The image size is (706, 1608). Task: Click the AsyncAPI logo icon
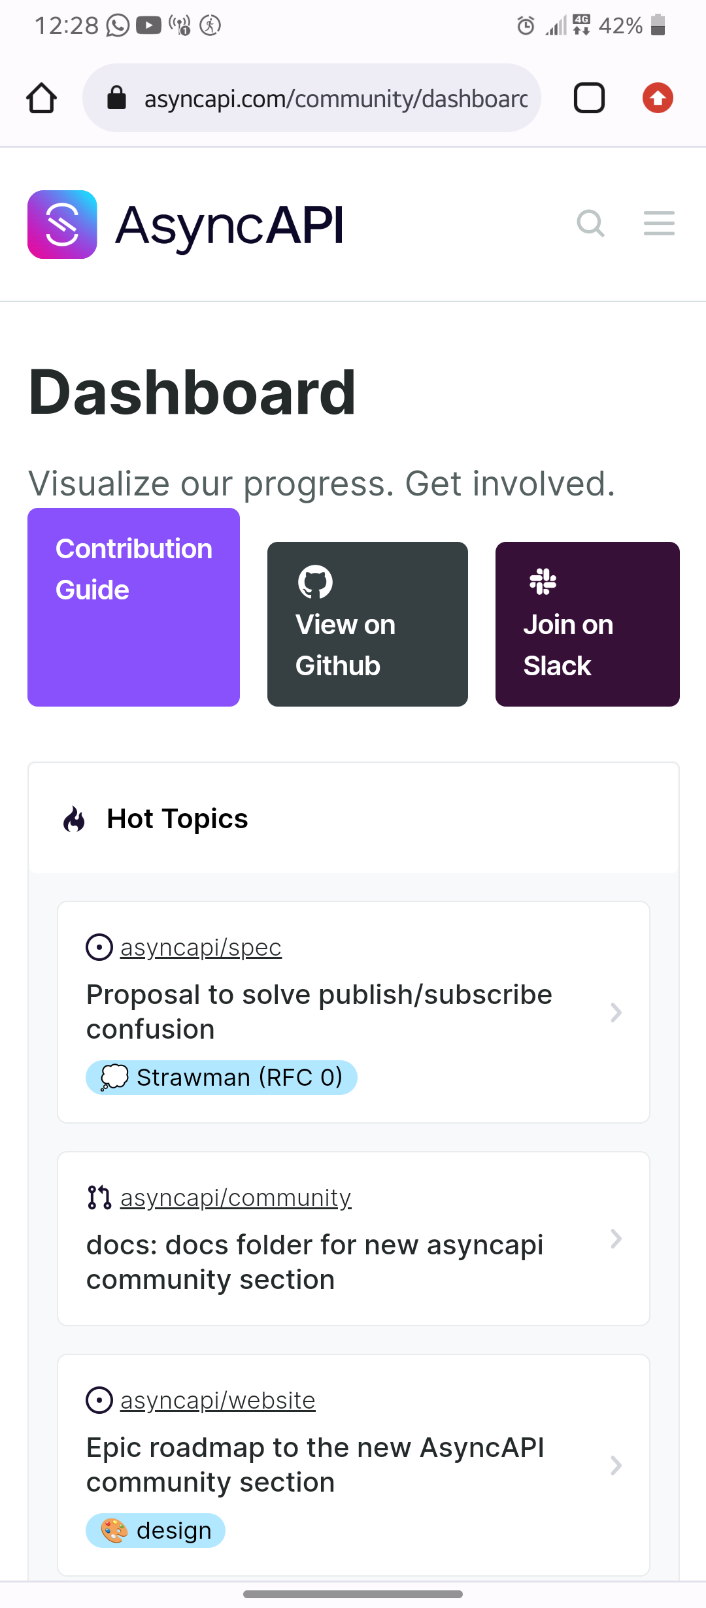pos(62,224)
